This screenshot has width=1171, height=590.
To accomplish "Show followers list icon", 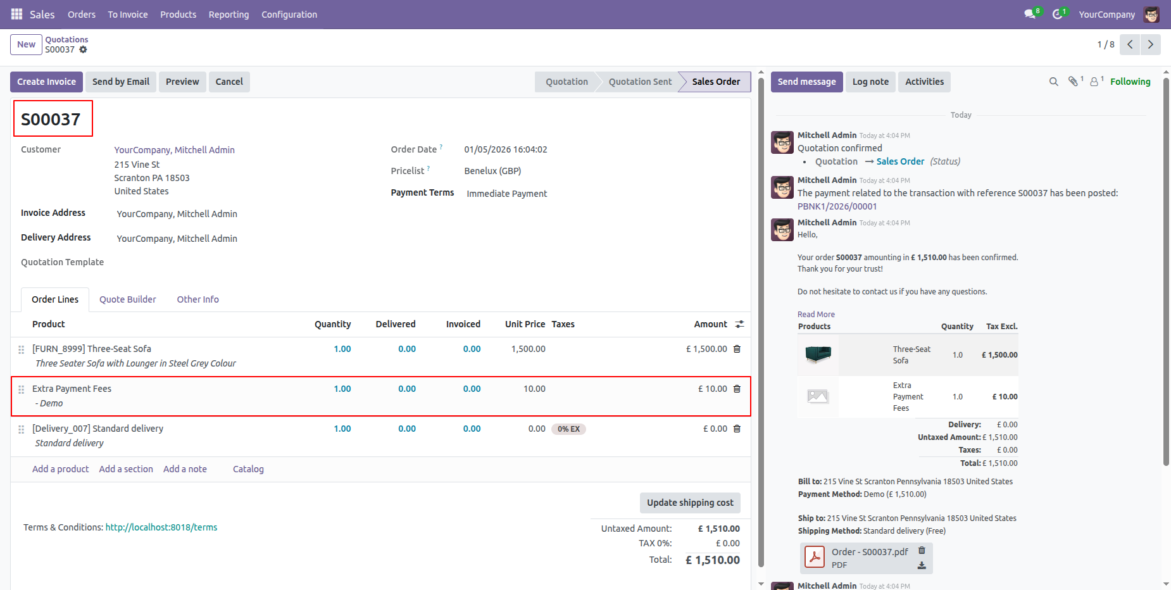I will 1094,82.
